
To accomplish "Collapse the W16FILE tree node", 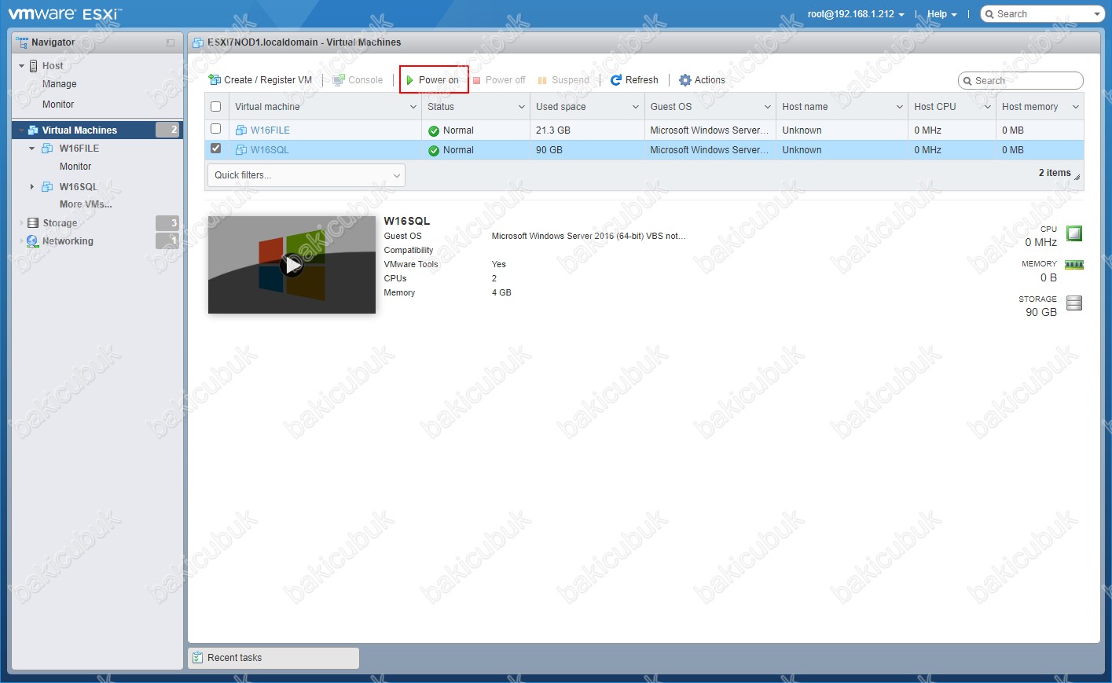I will (x=31, y=149).
